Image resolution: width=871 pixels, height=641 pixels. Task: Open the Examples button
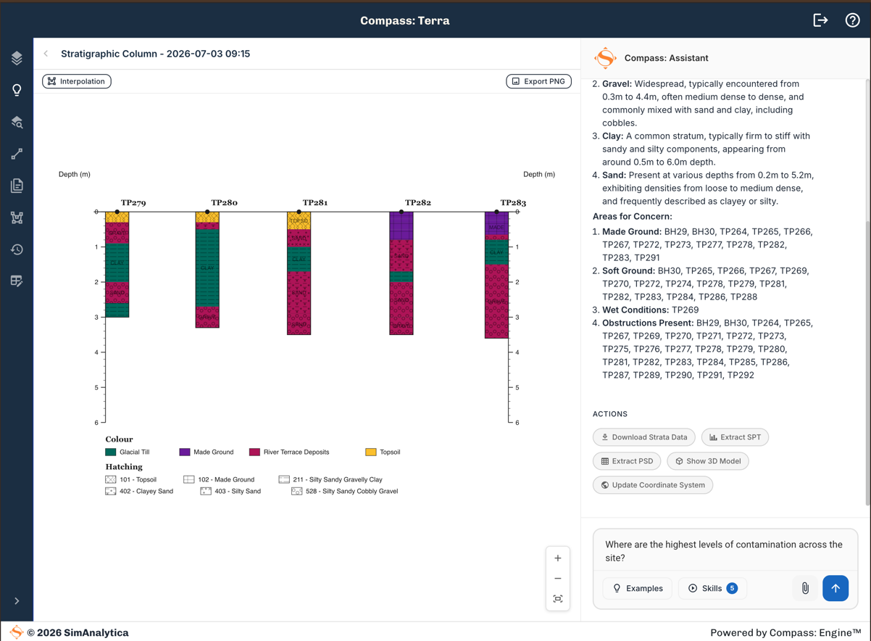pos(638,588)
